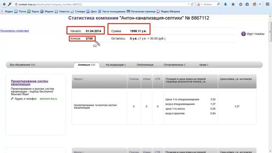Open the bookmarks list icon
Screen dimensions: 272x153
point(247,4)
